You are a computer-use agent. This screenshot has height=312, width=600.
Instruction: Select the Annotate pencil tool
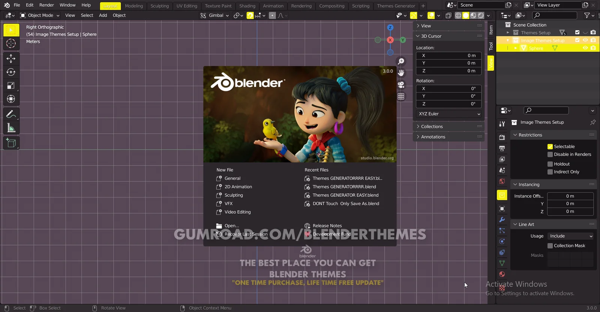[x=11, y=114]
